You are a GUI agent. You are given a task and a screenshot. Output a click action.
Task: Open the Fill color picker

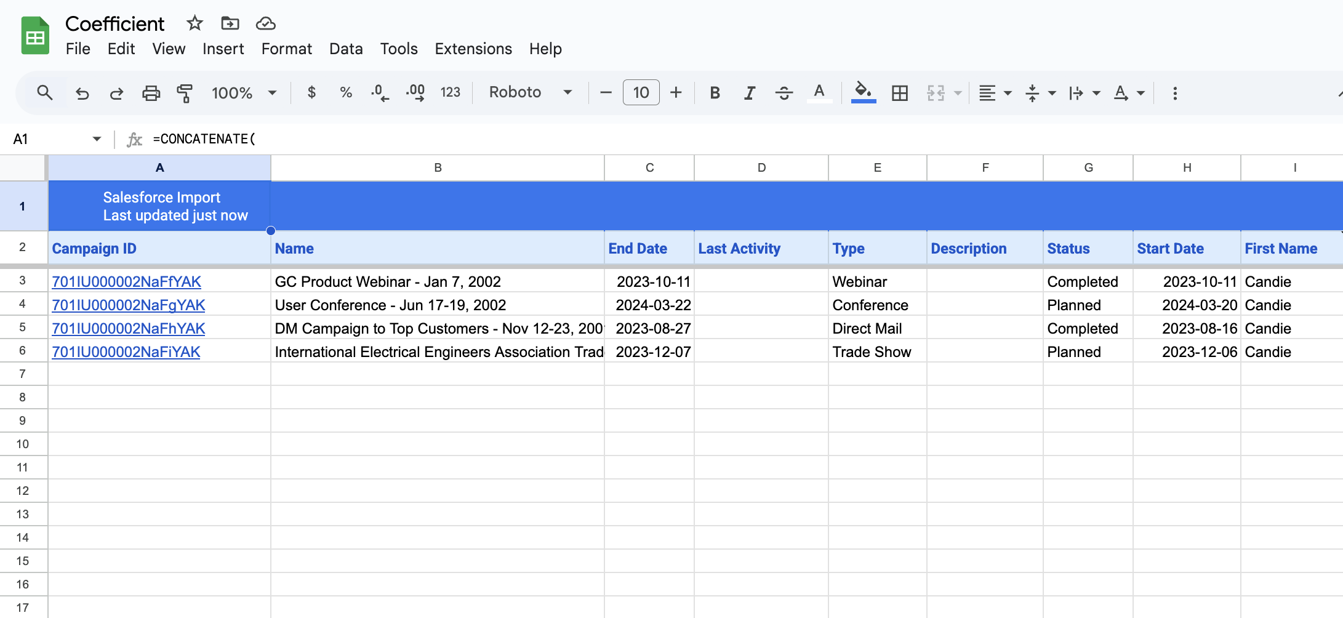click(863, 93)
